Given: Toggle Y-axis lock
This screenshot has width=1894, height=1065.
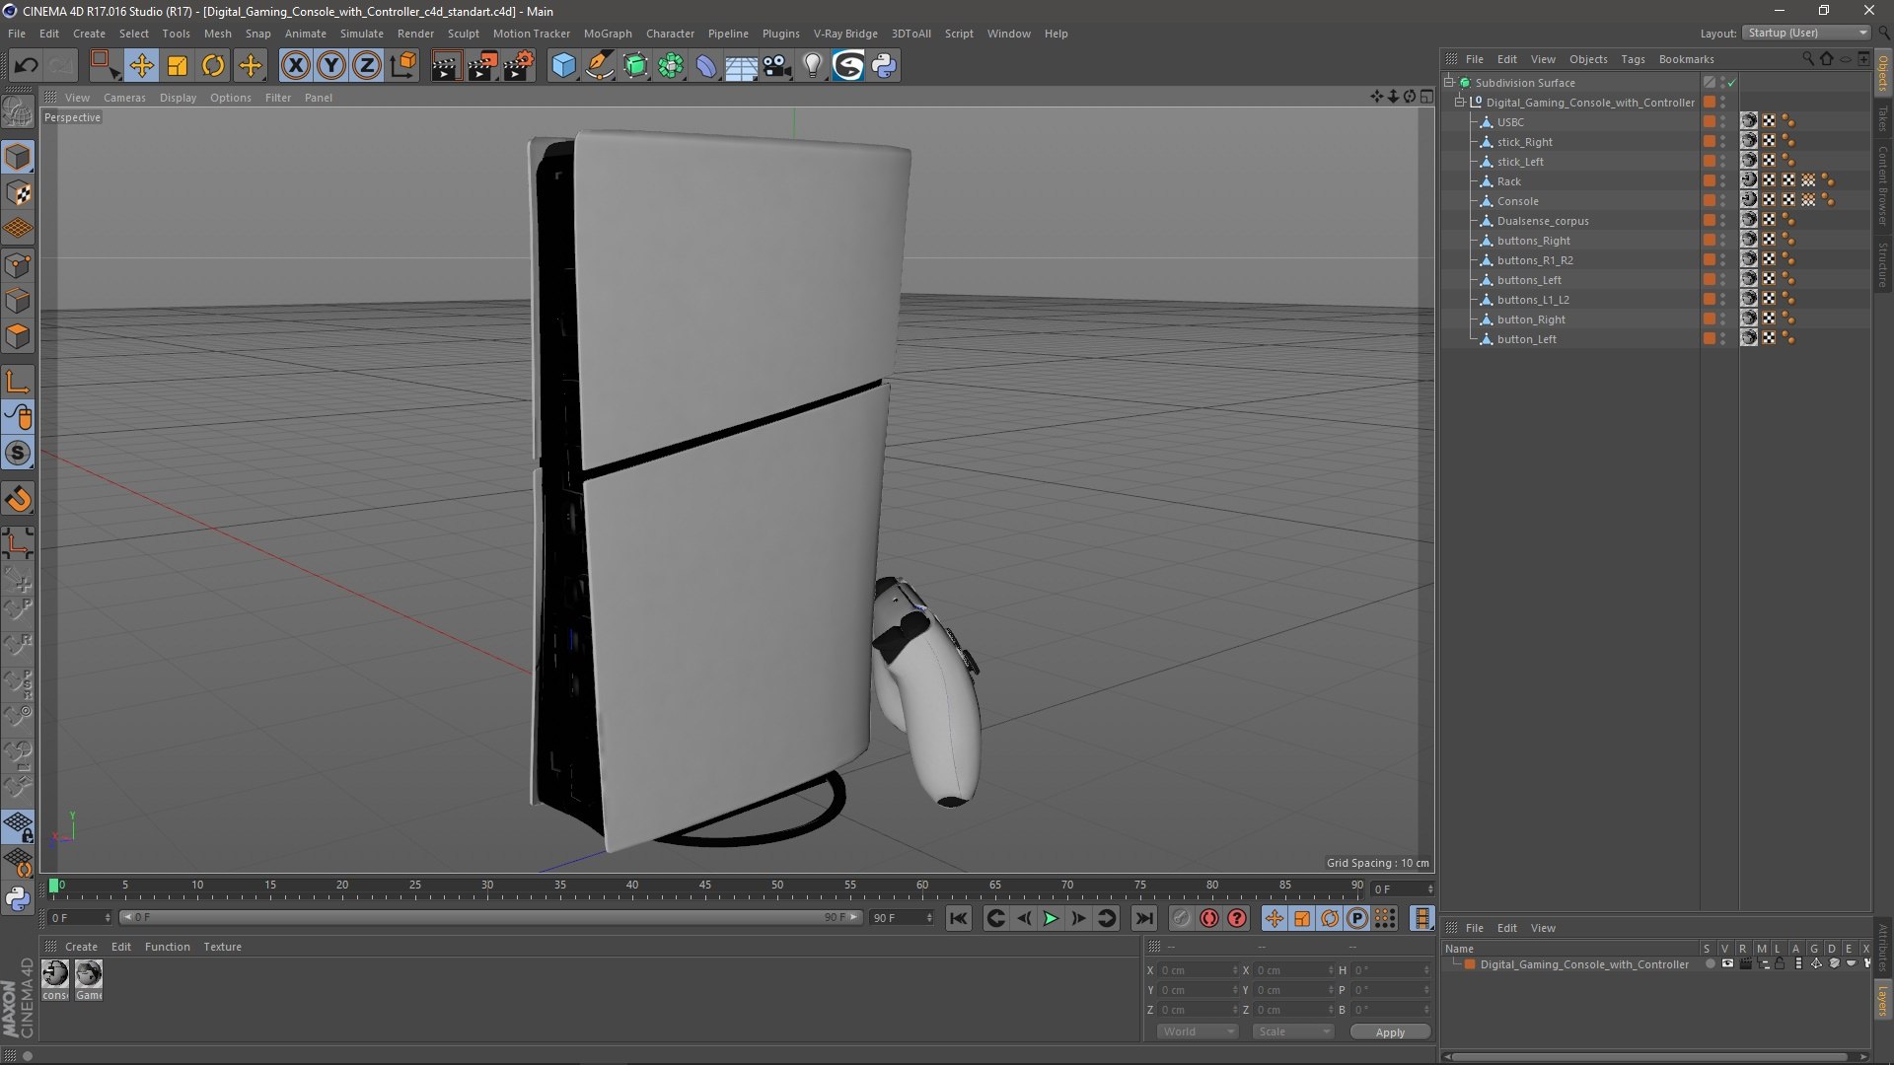Looking at the screenshot, I should [x=331, y=66].
